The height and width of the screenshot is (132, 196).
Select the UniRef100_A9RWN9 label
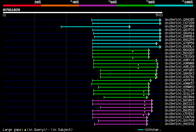179,63
